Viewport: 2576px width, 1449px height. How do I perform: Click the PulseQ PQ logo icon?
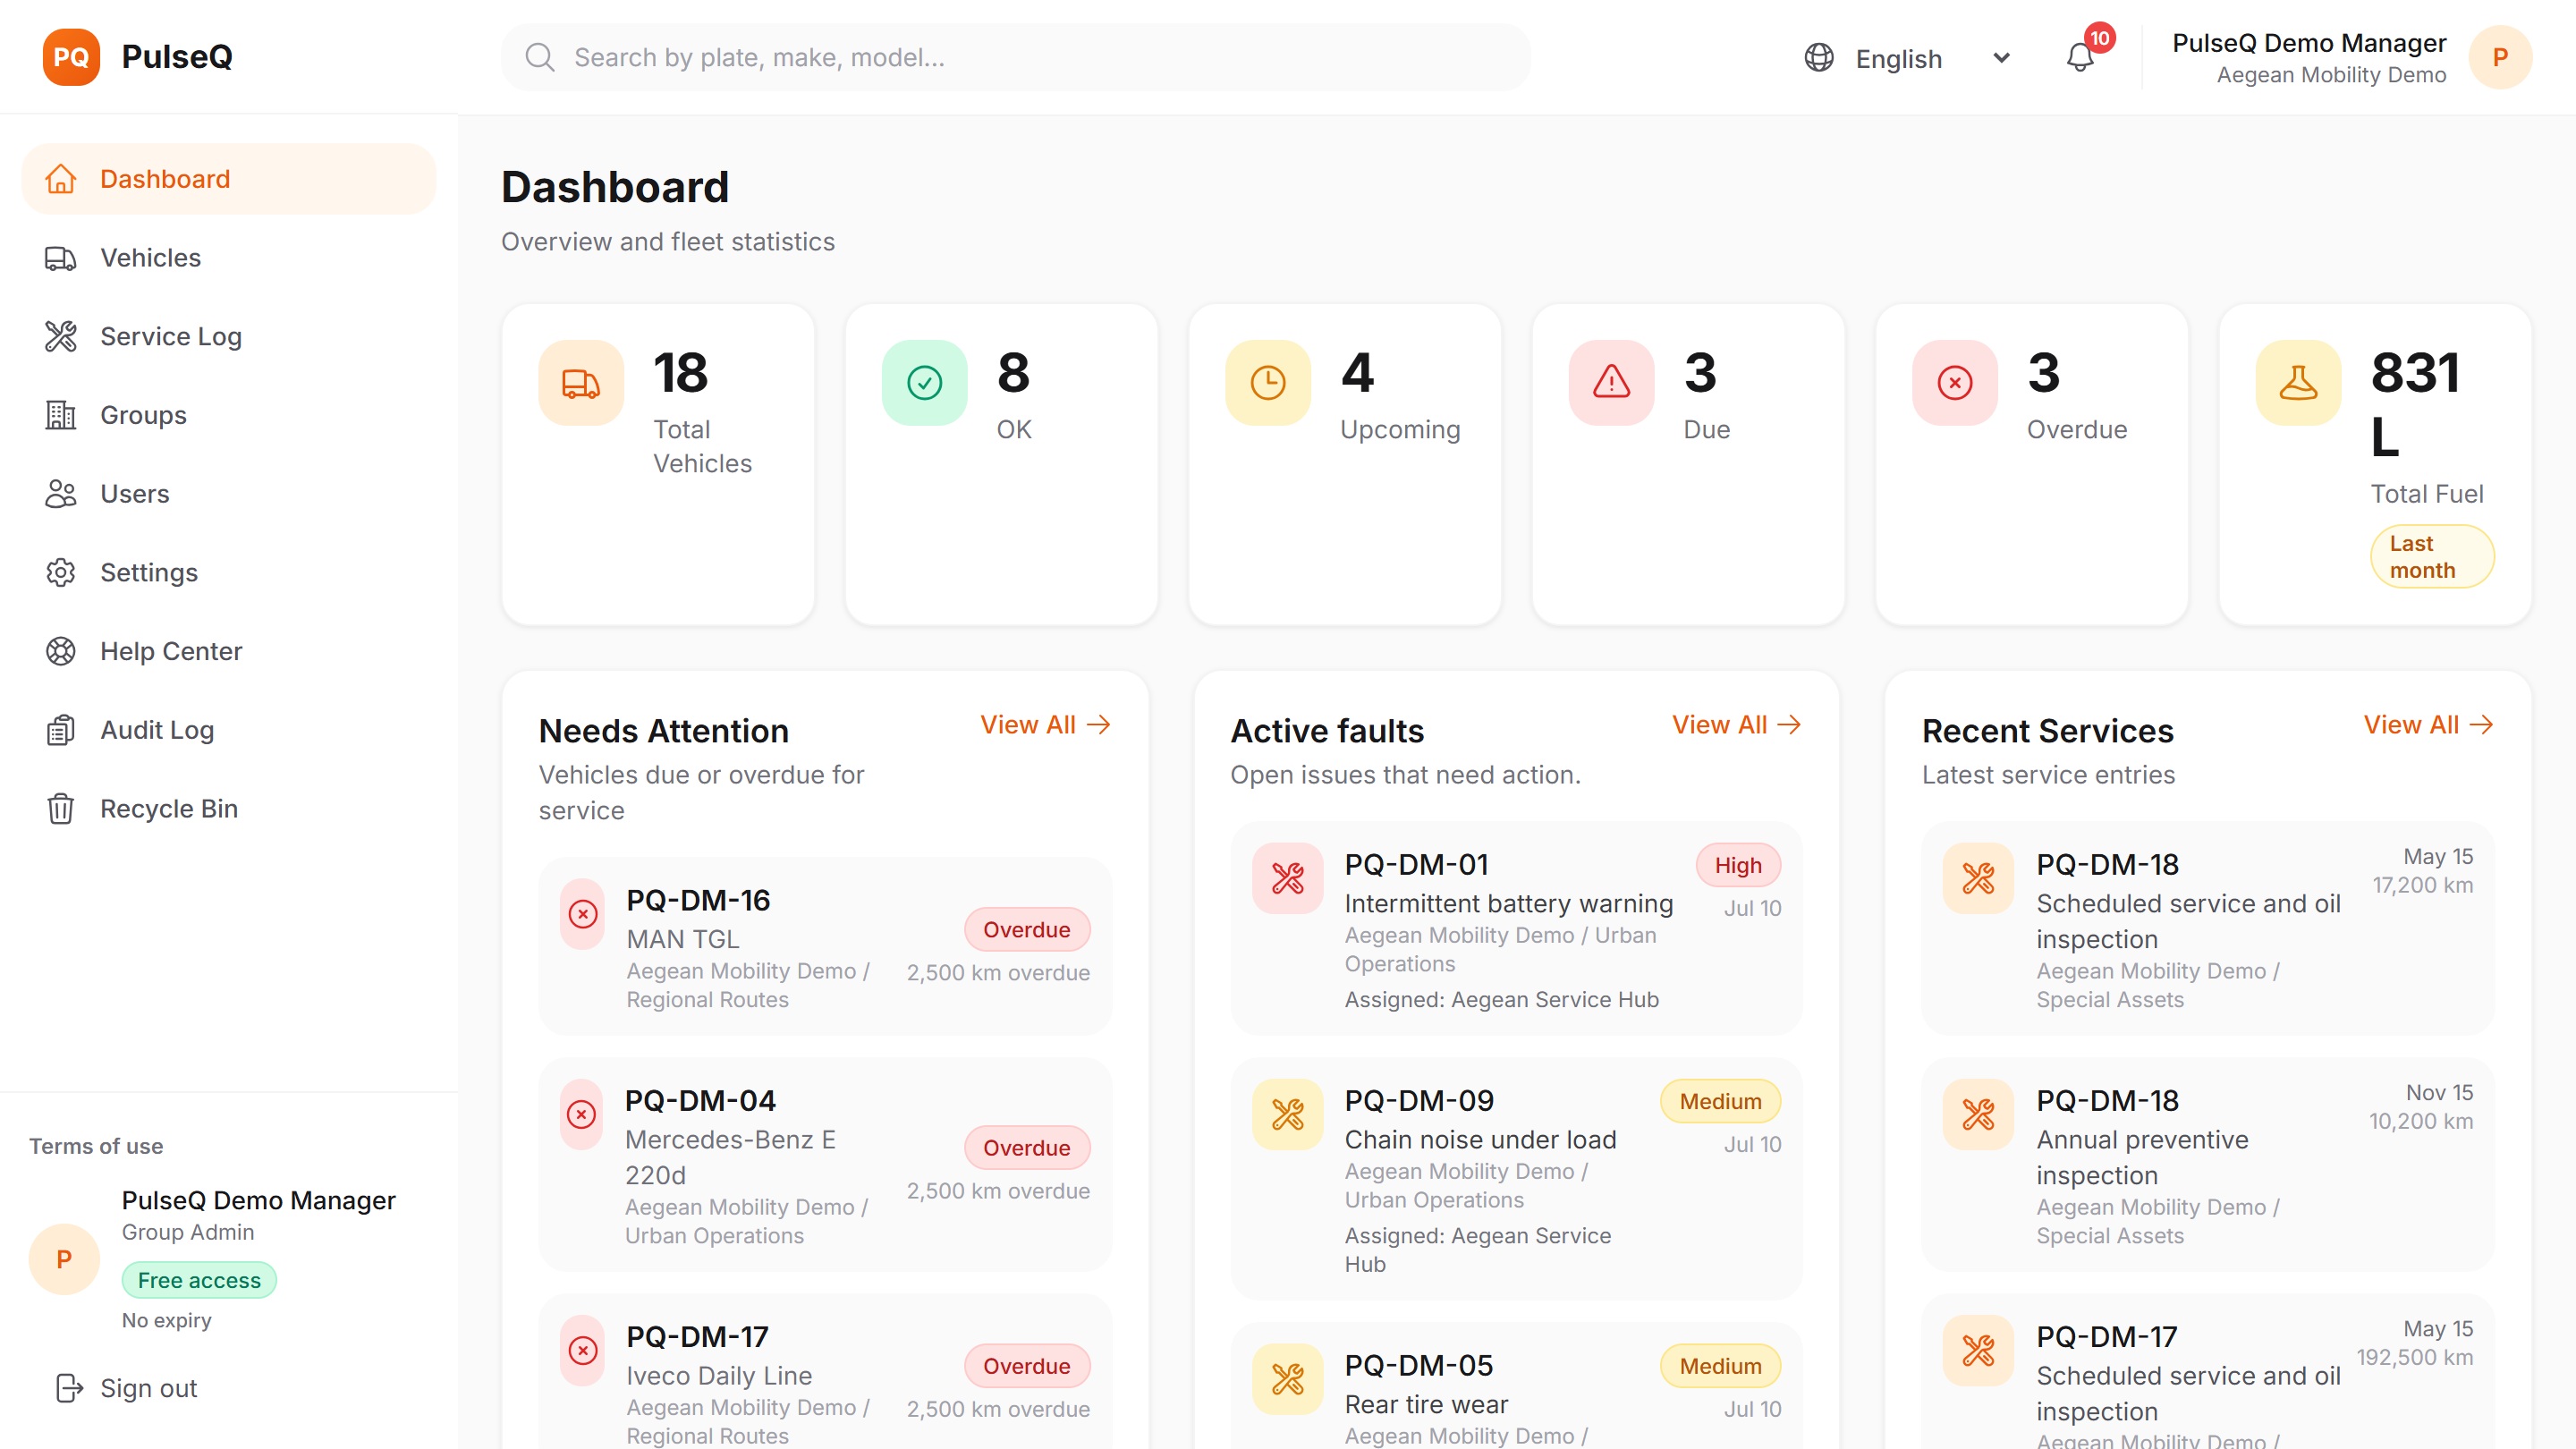point(71,57)
